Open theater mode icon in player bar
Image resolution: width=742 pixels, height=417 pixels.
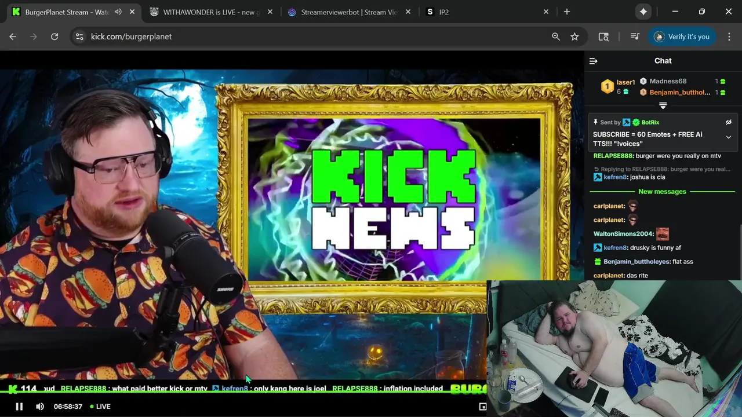coord(483,407)
